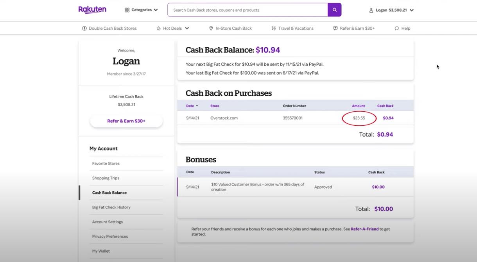Expand the Hot Deals chevron
Viewport: 477px width, 262px height.
tap(187, 28)
